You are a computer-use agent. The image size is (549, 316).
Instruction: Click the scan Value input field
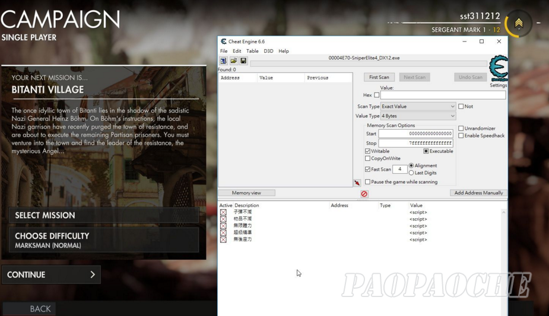pos(443,95)
